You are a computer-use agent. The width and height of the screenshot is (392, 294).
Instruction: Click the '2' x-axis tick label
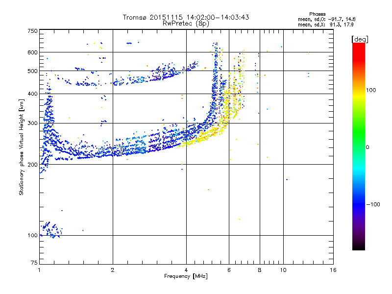pos(113,270)
